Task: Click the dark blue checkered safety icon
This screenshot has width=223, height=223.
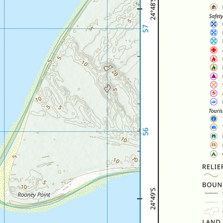Action: (x=214, y=24)
